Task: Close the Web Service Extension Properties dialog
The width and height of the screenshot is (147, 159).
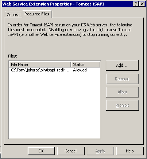Action: coord(142,4)
